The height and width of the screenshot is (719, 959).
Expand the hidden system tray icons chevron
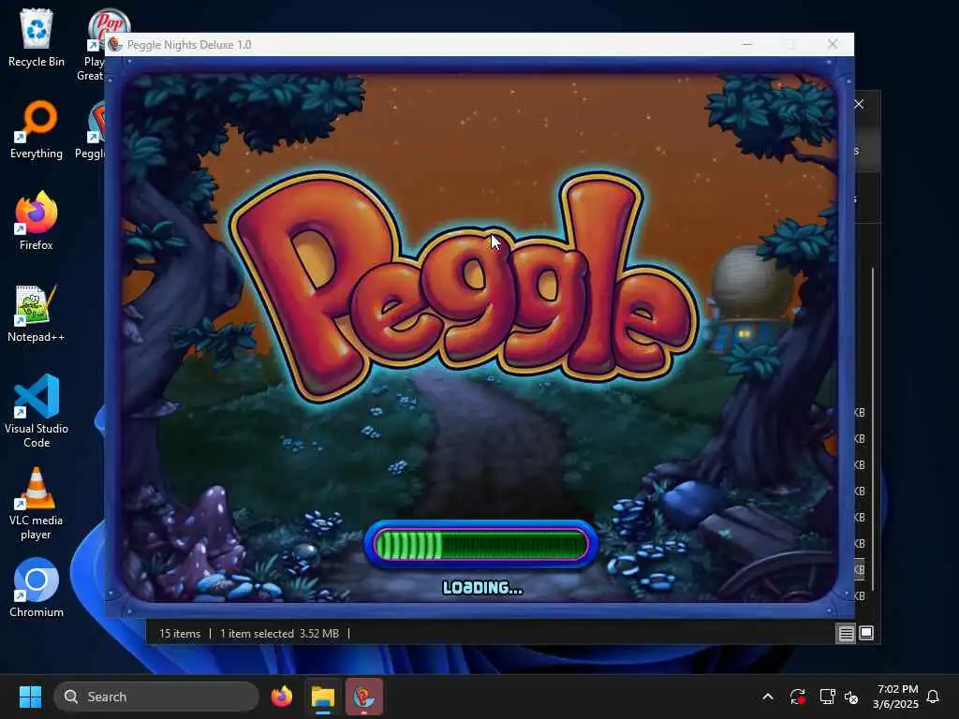pyautogui.click(x=768, y=697)
